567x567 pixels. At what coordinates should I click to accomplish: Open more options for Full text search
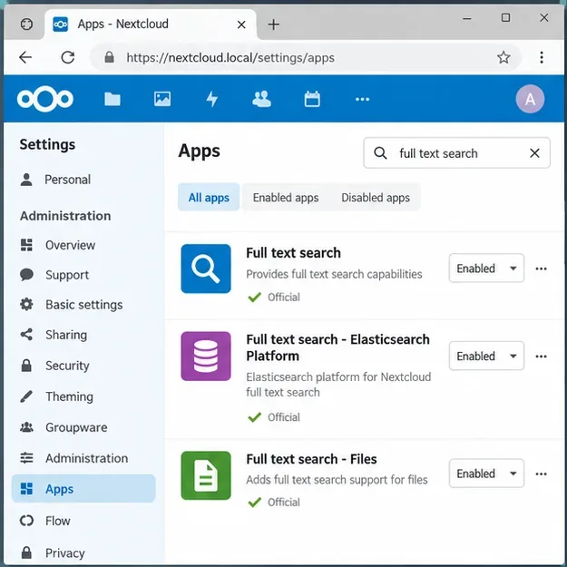pyautogui.click(x=541, y=269)
